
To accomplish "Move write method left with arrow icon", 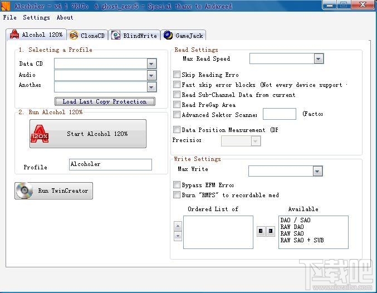I will [x=261, y=231].
